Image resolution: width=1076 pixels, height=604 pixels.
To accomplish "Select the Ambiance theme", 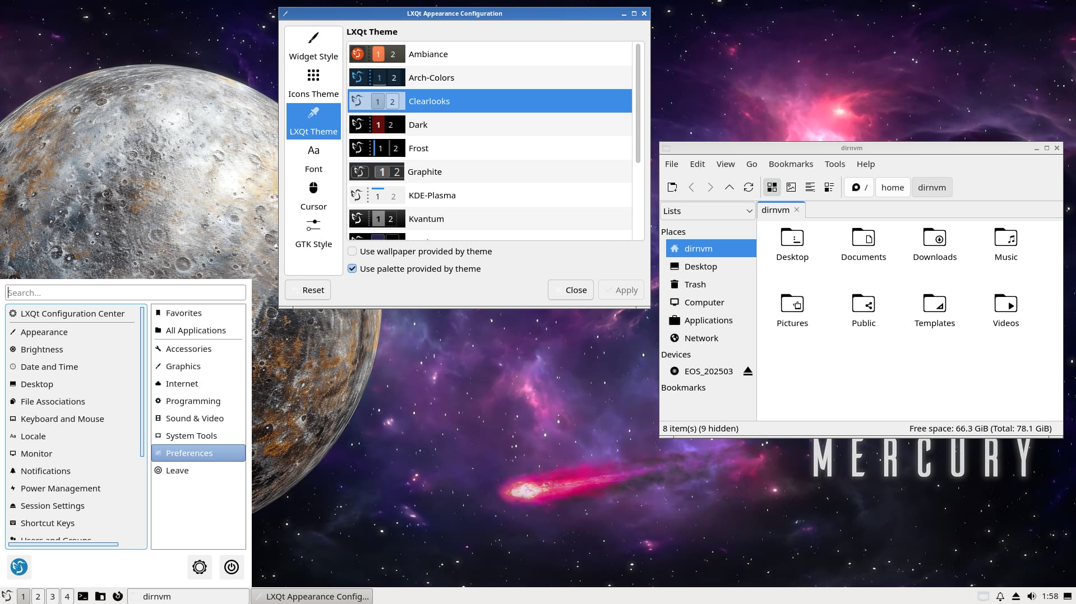I will [x=489, y=54].
